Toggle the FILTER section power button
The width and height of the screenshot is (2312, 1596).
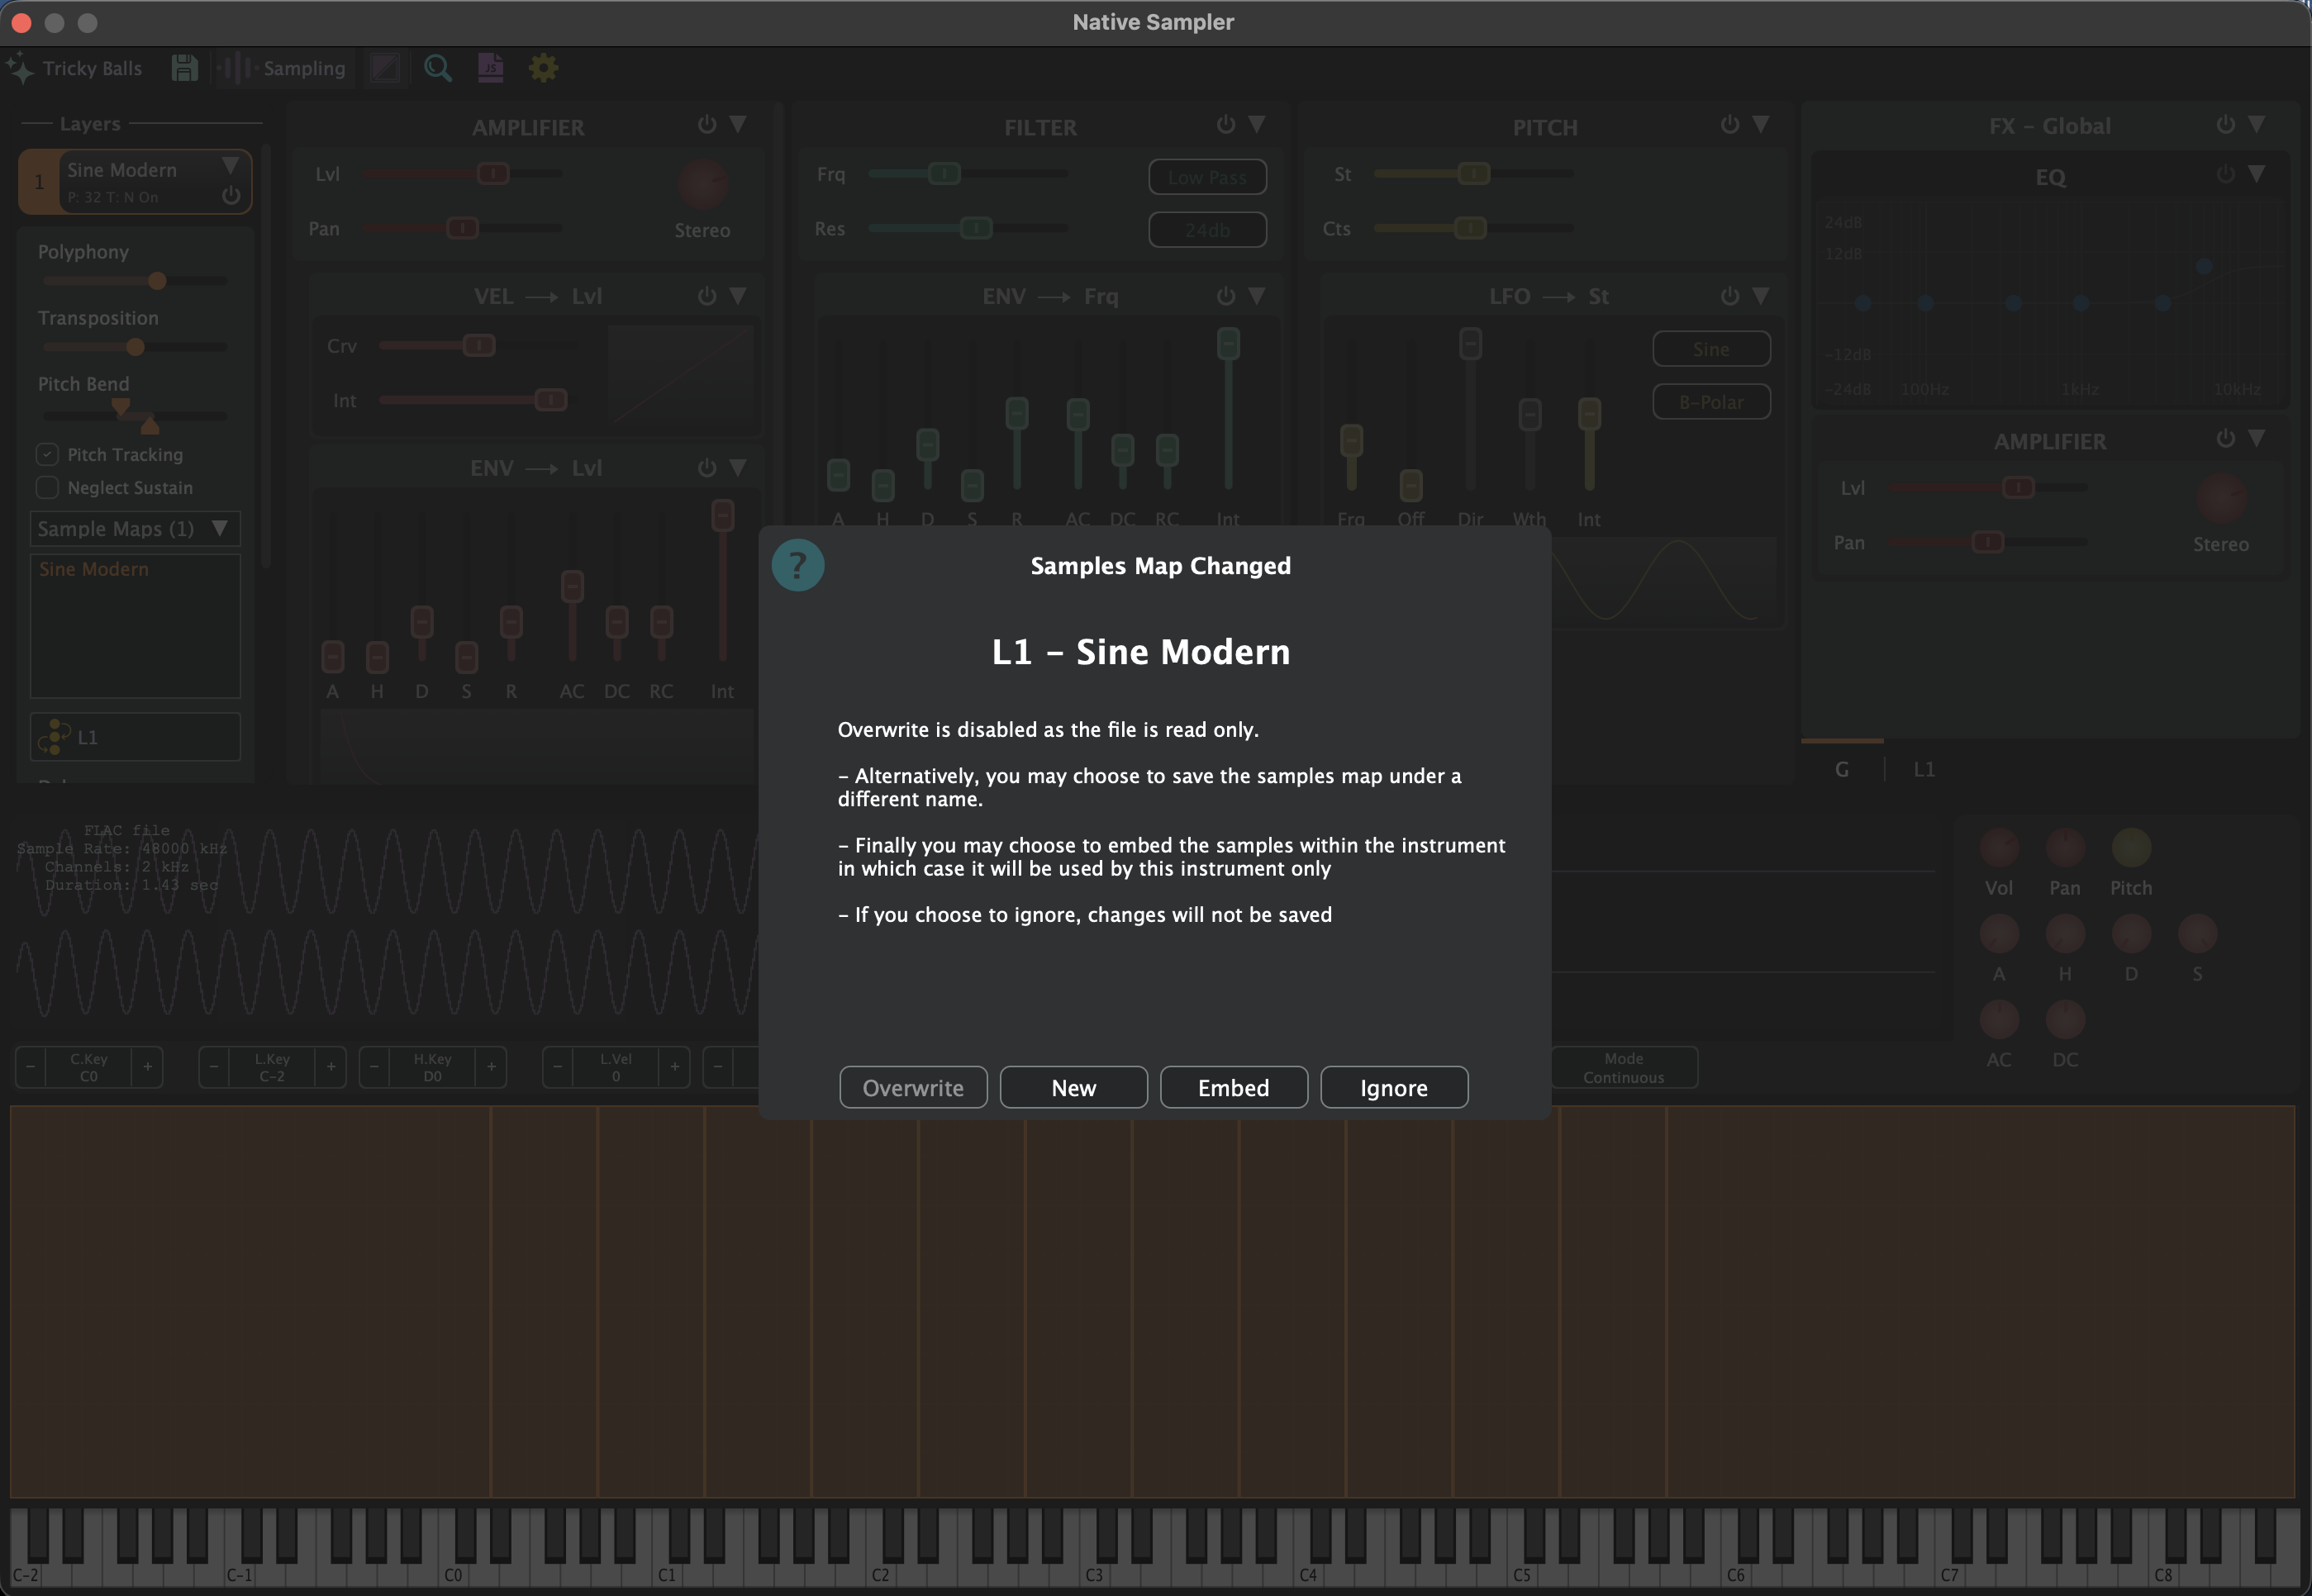point(1225,125)
